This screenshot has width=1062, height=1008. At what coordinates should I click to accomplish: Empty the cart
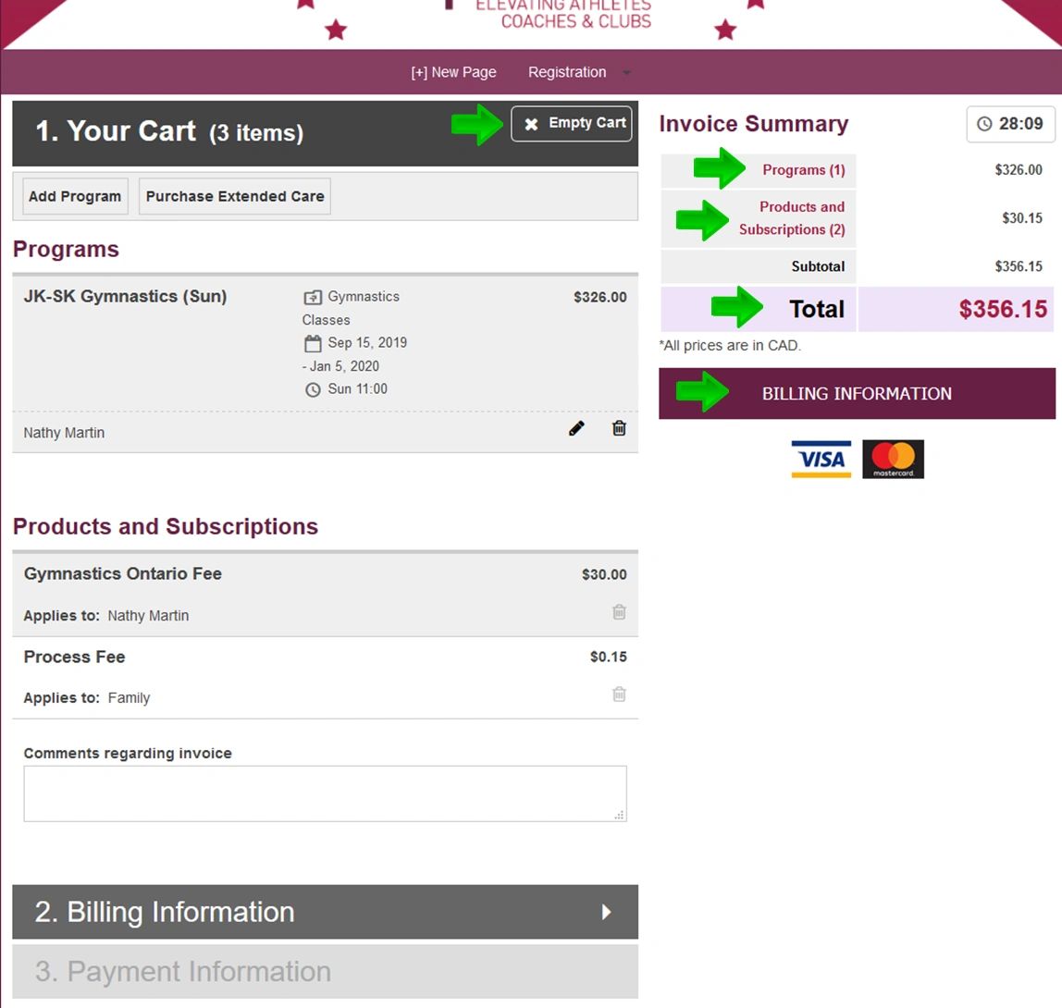[572, 123]
